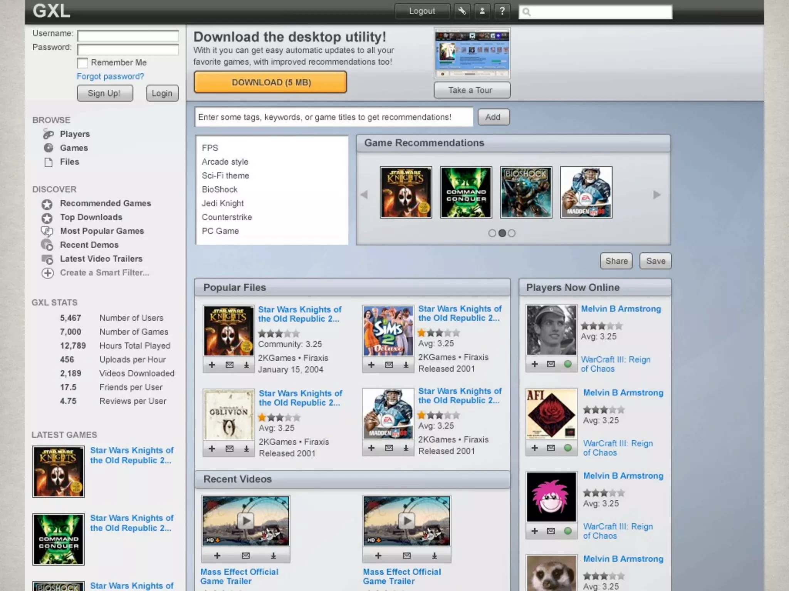Open the user profile icon in header

point(482,11)
